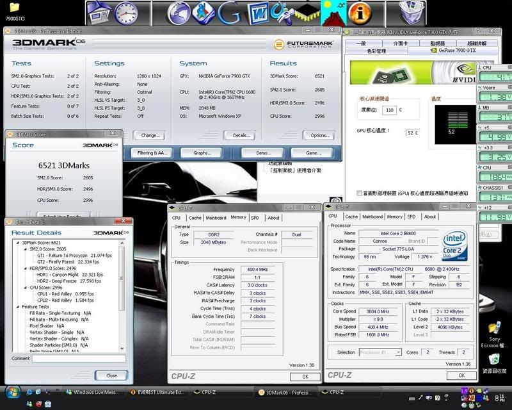Click the Details... button under System

241,135
